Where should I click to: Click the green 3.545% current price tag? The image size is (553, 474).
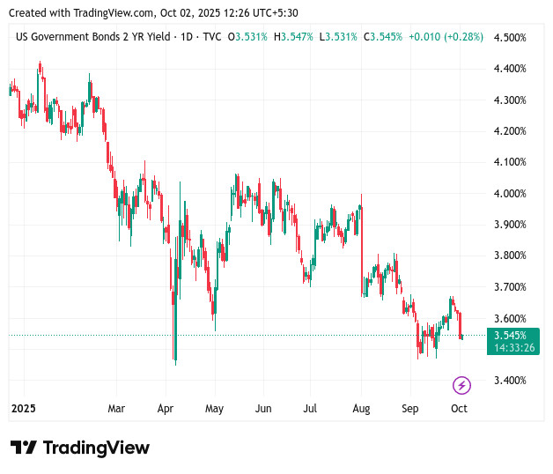(x=511, y=336)
